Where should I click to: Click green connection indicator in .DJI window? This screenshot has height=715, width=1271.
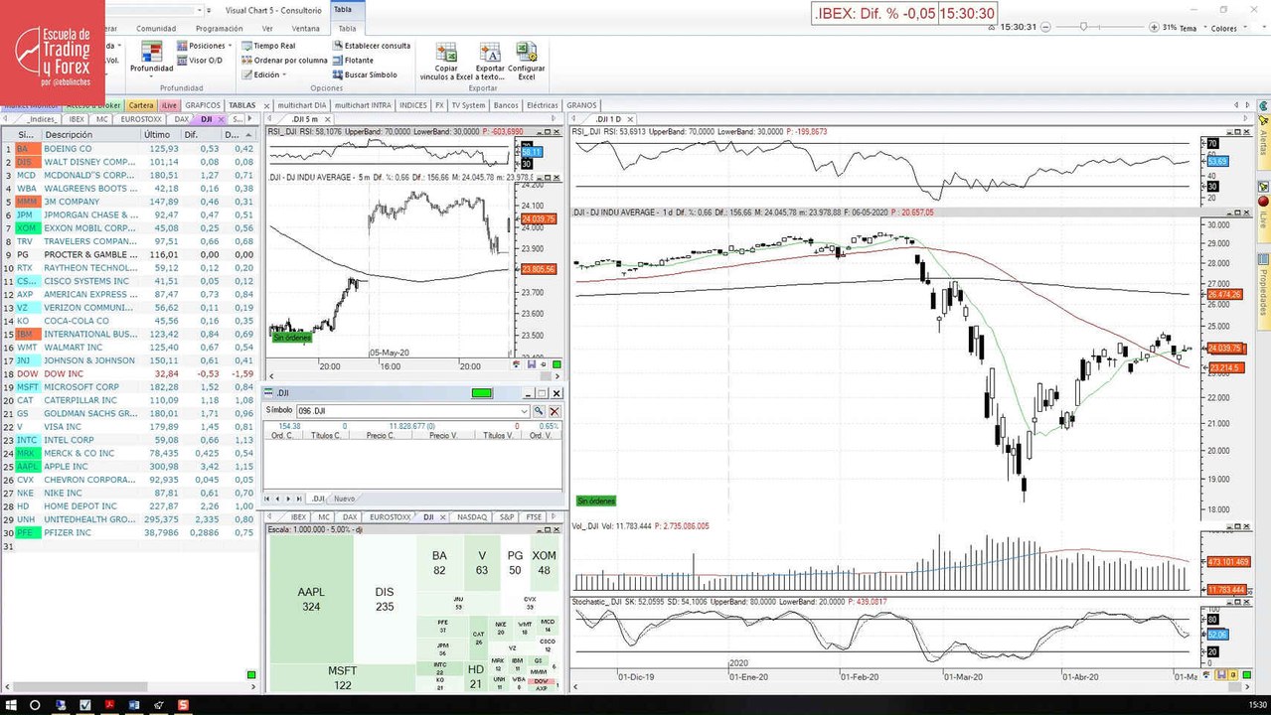coord(482,393)
